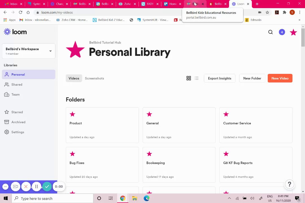Image resolution: width=305 pixels, height=203 pixels.
Task: Open the General folder
Action: pyautogui.click(x=179, y=125)
